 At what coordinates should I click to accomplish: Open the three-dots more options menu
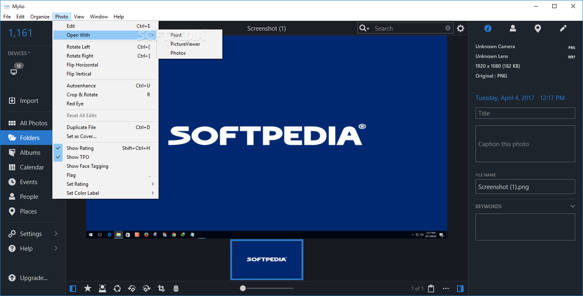(446, 289)
